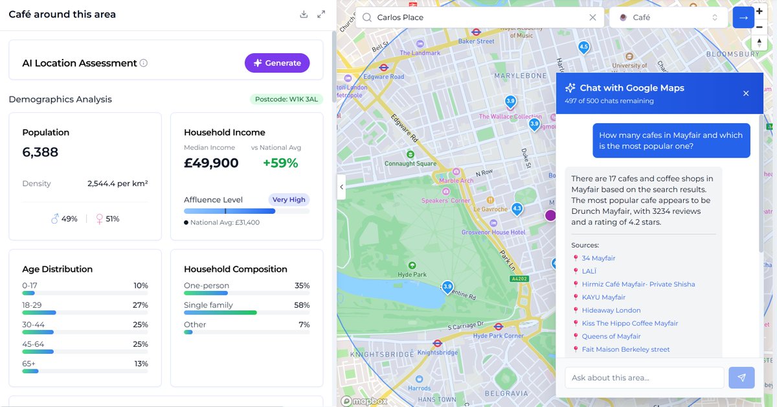
Task: Click the Speakers' Corner camera icon
Action: tap(445, 191)
